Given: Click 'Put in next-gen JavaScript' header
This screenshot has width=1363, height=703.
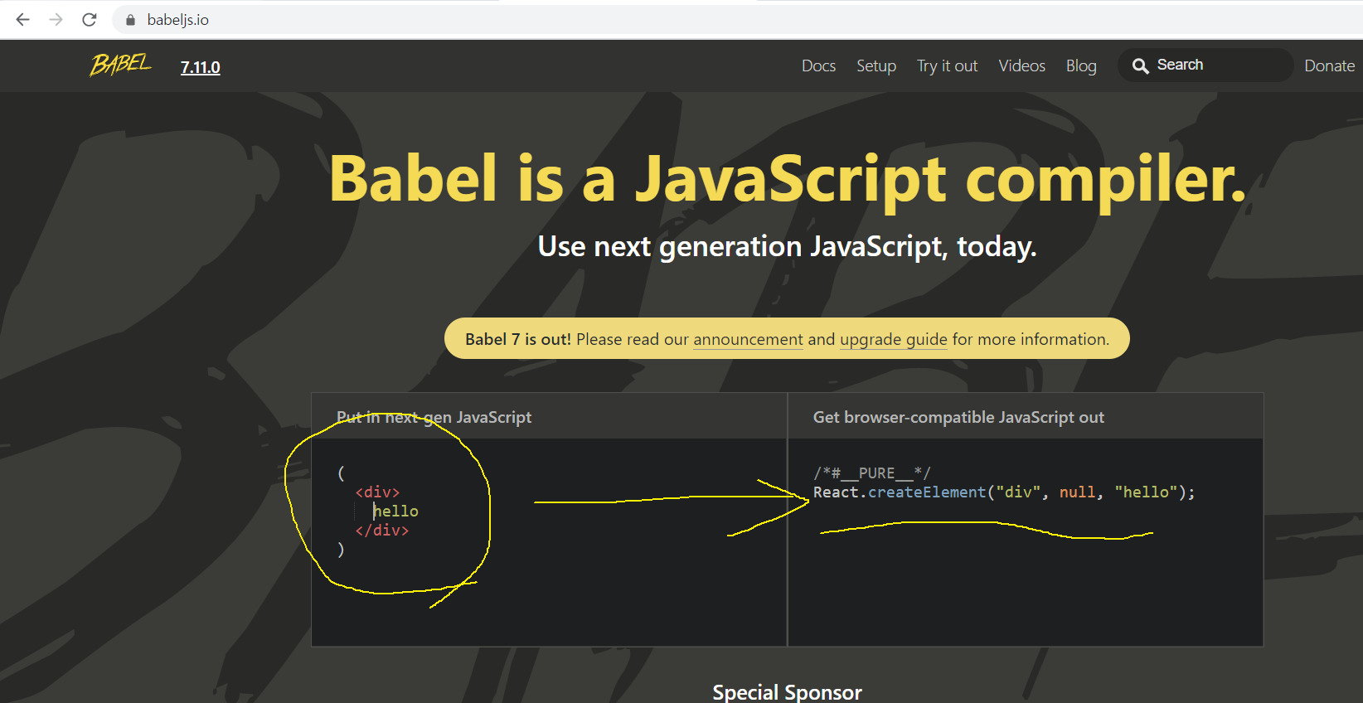Looking at the screenshot, I should [434, 417].
